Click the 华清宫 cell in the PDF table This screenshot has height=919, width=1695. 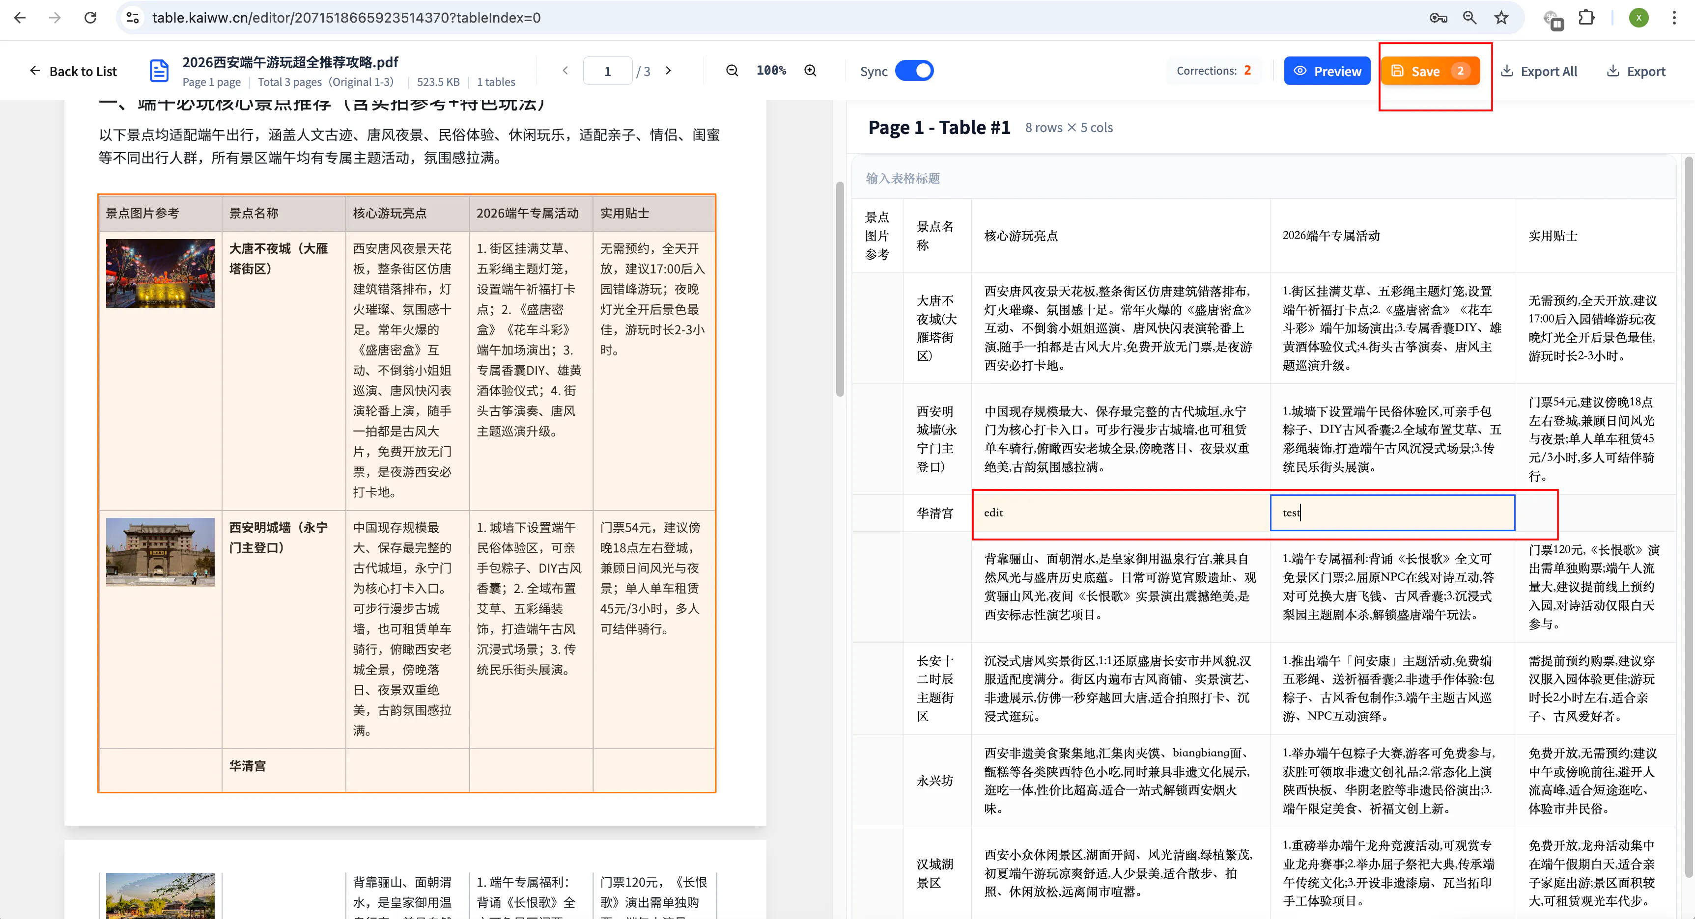283,770
